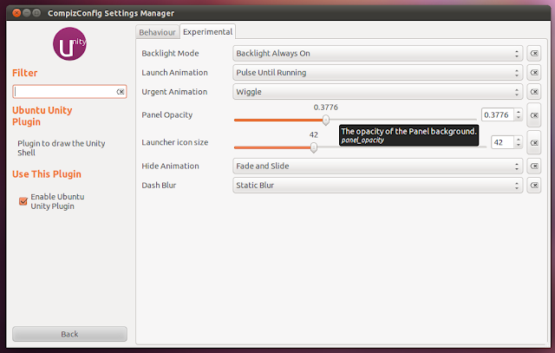Click the Panel Opacity slider handle
Viewport: 555px width, 353px height.
pyautogui.click(x=326, y=120)
